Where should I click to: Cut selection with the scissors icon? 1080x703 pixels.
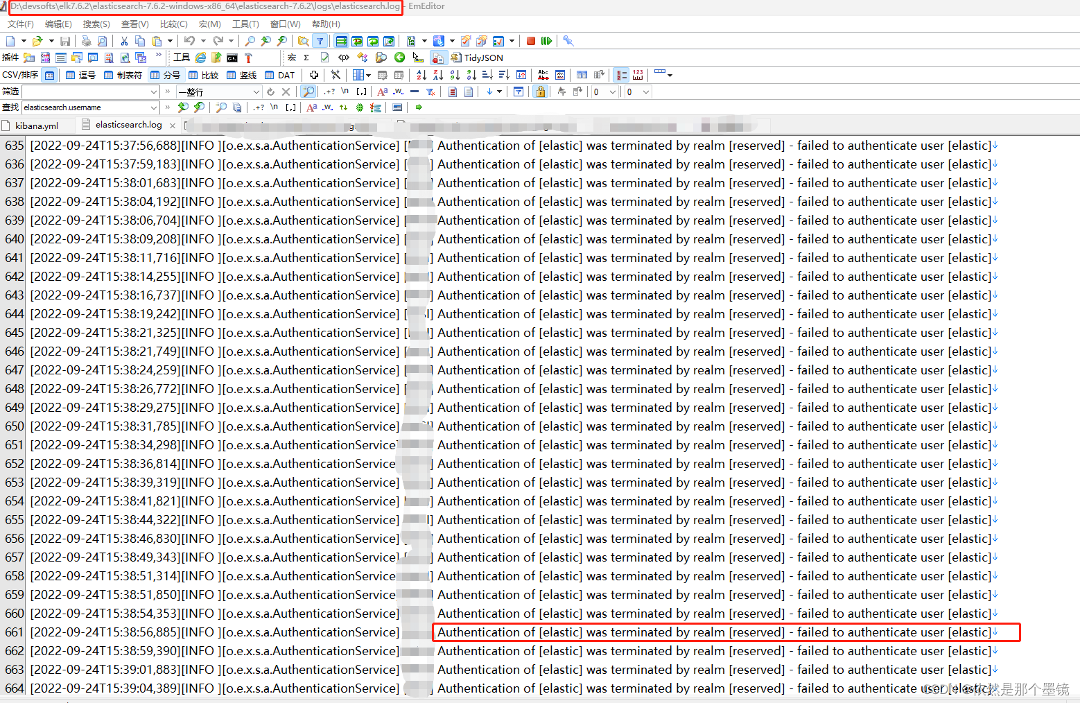(124, 41)
